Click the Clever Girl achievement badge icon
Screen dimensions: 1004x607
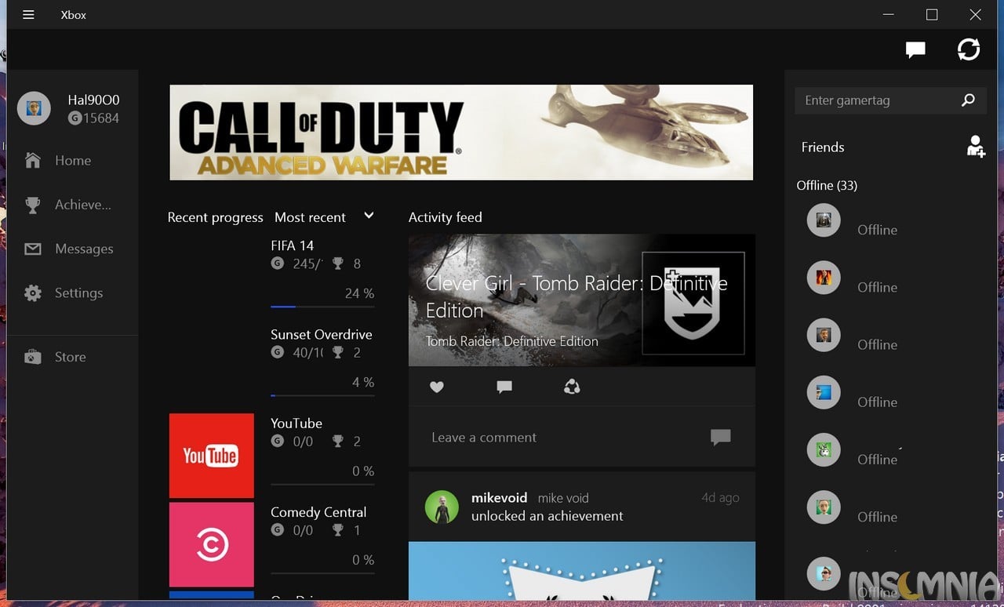click(693, 303)
